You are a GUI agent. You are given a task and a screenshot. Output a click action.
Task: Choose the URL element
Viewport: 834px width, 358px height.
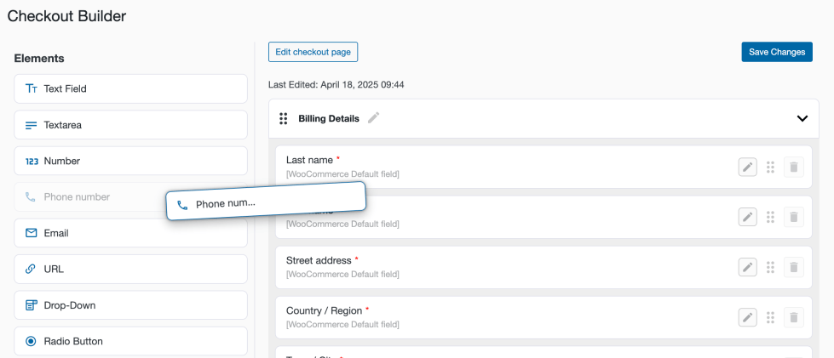coord(130,269)
